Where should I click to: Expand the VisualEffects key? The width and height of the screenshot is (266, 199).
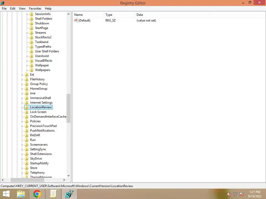pos(27,61)
